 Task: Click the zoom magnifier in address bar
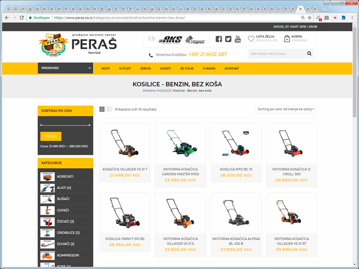[303, 17]
